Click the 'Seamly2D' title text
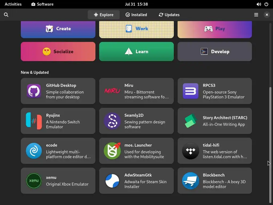 click(x=134, y=115)
